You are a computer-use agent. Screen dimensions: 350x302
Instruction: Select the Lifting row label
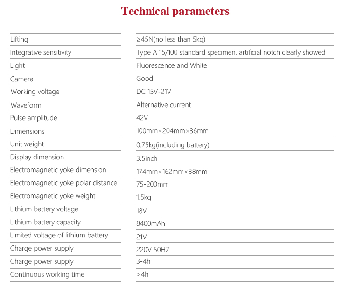click(x=19, y=39)
